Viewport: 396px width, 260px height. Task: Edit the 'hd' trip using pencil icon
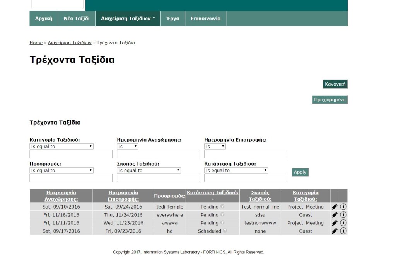[x=335, y=231]
